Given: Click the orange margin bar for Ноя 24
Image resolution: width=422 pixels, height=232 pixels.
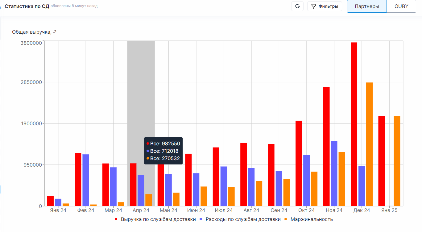Looking at the screenshot, I should coord(342,179).
